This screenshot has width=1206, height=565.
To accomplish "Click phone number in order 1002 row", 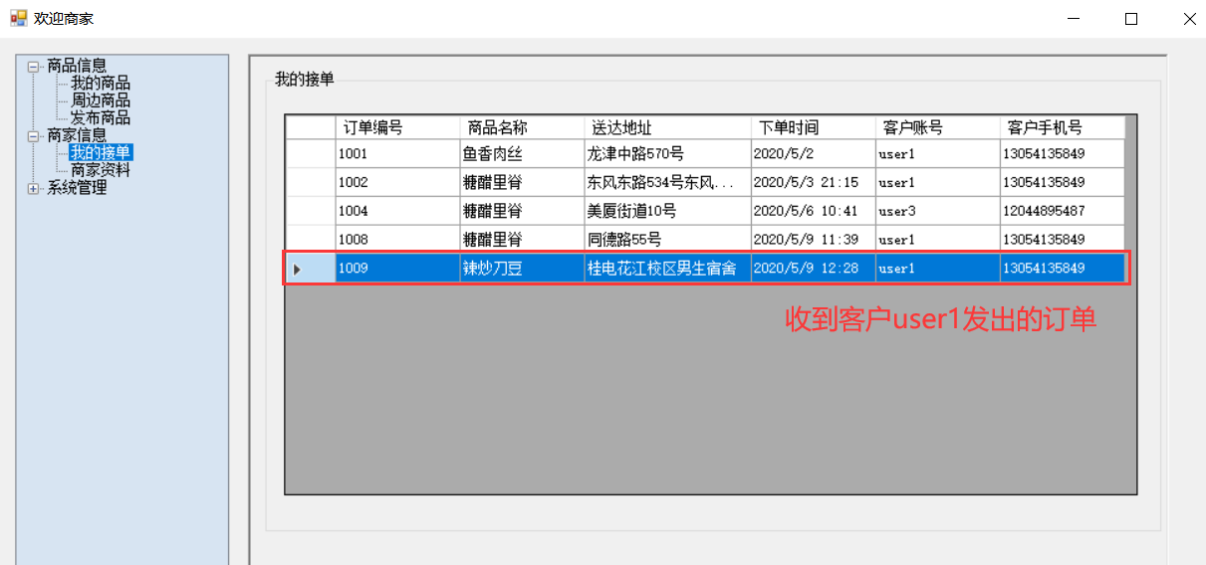I will (x=1063, y=183).
